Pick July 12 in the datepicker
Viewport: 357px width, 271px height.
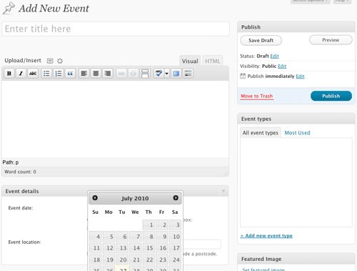109,248
